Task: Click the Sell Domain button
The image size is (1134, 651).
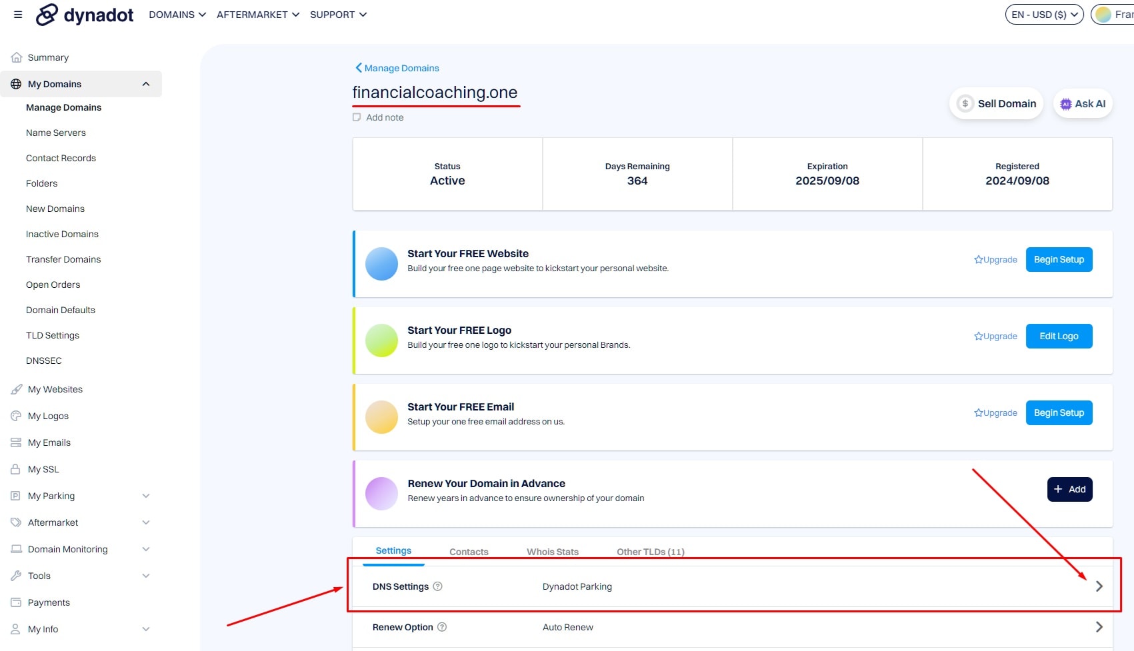Action: (x=996, y=104)
